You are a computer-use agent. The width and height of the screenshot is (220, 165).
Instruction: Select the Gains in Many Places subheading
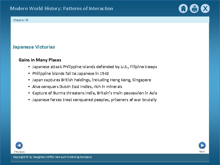point(40,60)
